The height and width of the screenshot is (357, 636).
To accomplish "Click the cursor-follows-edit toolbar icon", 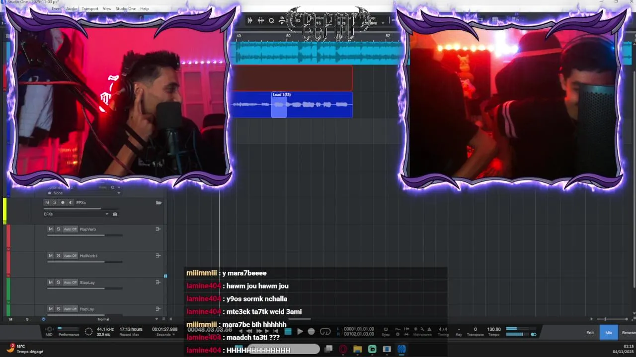I will click(260, 20).
